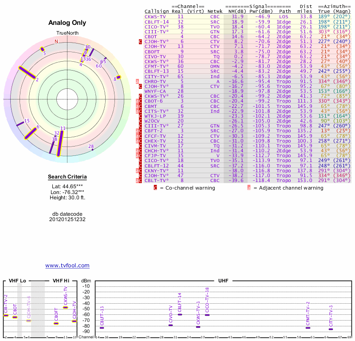
Task: Click the red co-channel warning legend icon
Action: [x=155, y=188]
